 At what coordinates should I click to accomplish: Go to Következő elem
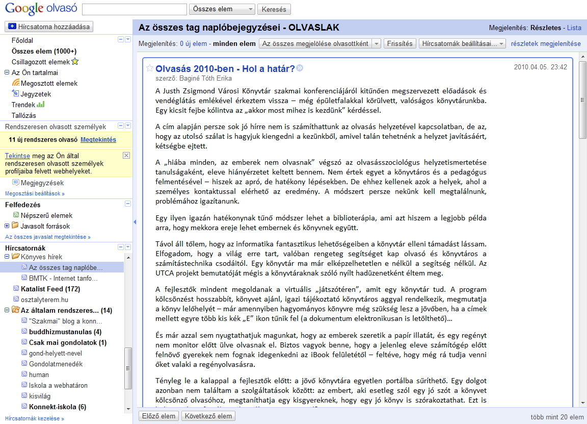click(208, 416)
